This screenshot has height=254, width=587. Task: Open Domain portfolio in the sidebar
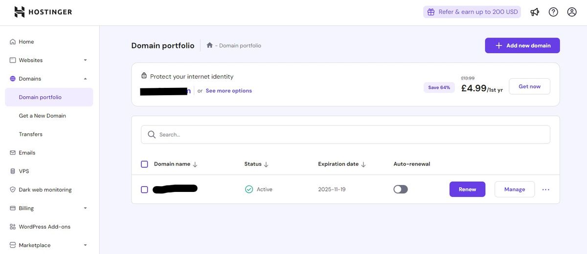tap(49, 97)
